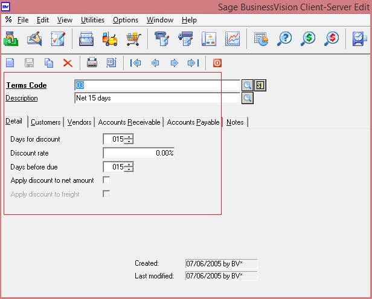Screen dimensions: 372x299
Task: Go to the first record
Action: 136,63
